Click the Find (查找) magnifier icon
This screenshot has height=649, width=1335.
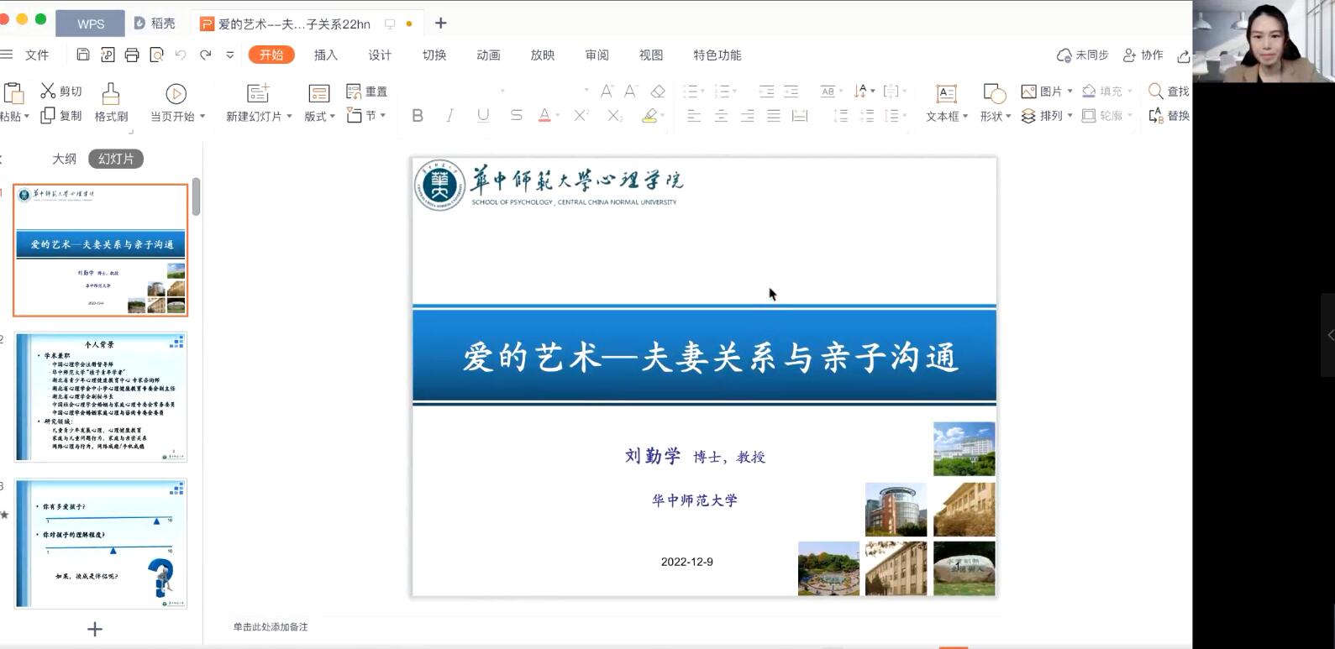1156,91
